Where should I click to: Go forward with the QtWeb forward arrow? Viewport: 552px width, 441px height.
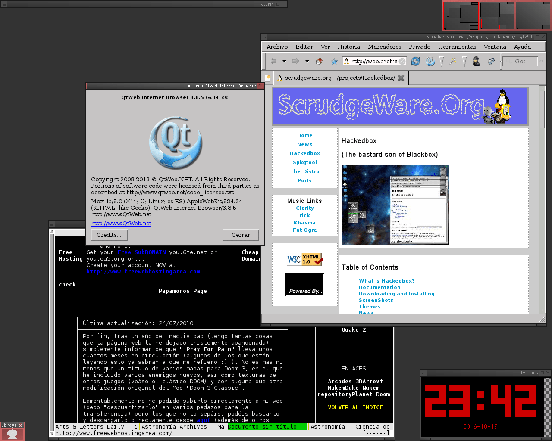(x=296, y=61)
